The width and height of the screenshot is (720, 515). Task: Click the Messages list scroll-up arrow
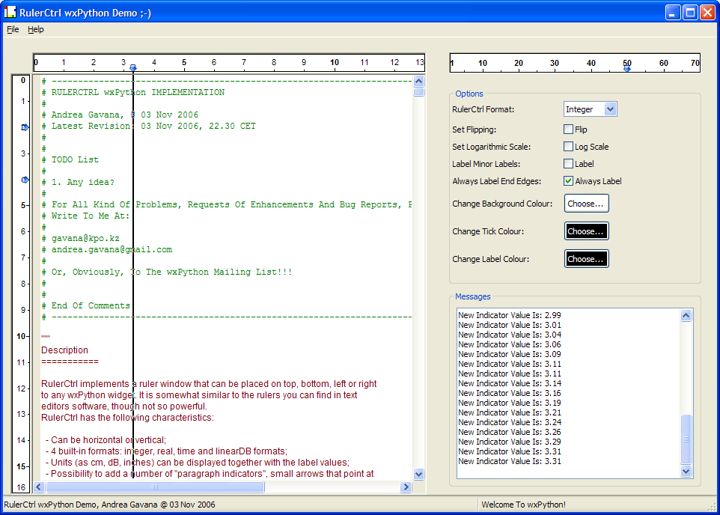(x=686, y=316)
